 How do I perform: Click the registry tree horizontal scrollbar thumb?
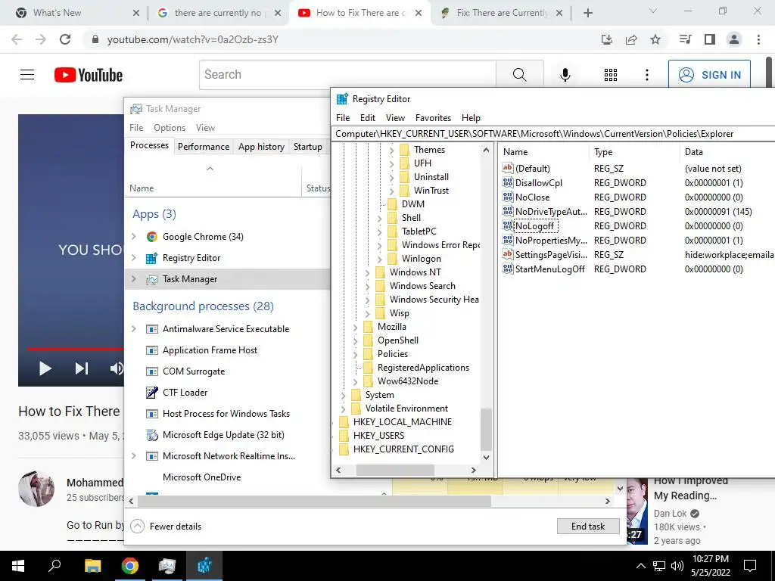tap(395, 471)
